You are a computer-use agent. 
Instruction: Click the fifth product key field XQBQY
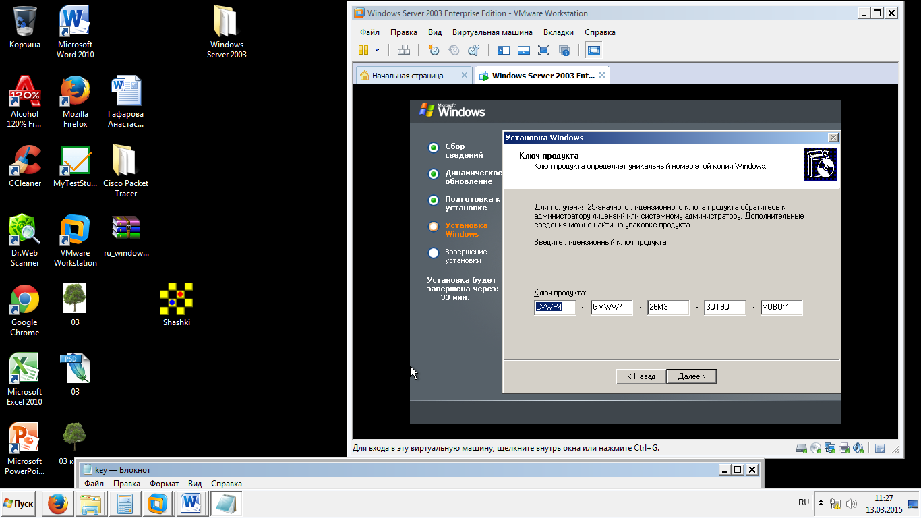781,308
